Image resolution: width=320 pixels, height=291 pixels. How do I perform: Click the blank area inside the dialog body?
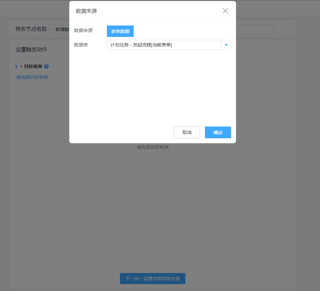[152, 88]
